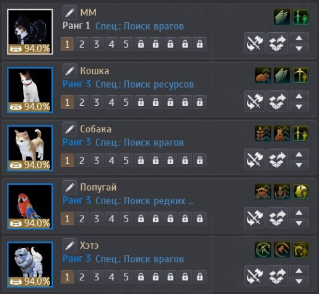Click the flask skill icon in Собака row
Image resolution: width=319 pixels, height=294 pixels.
click(x=282, y=134)
